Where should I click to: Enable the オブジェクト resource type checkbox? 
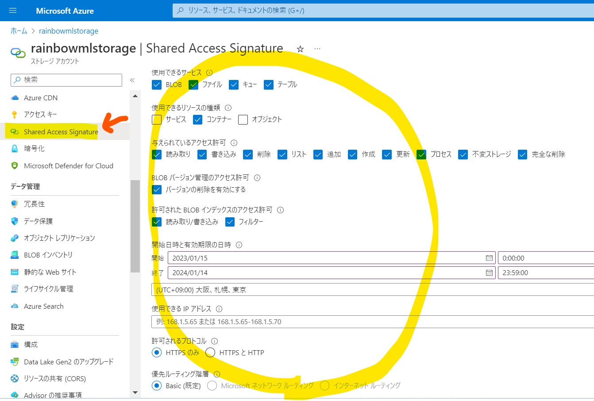click(x=243, y=120)
